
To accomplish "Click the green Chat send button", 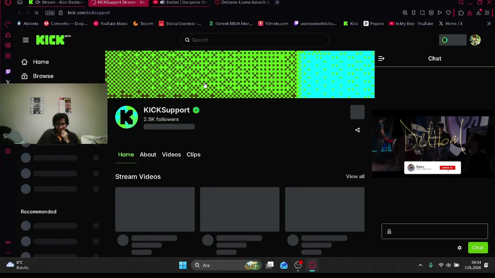I will pyautogui.click(x=478, y=248).
